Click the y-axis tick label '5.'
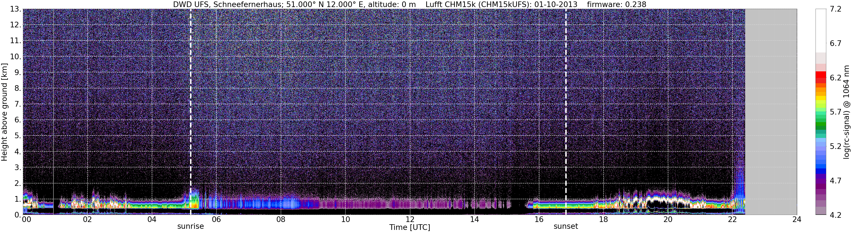852x233 pixels. (x=18, y=136)
